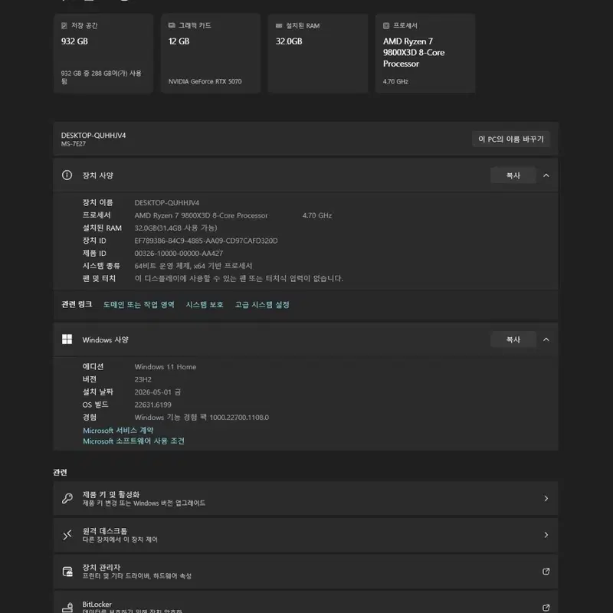Viewport: 613px width, 613px height.
Task: Select the AMD Ryzen 7 9800X3D processor card
Action: click(x=425, y=54)
